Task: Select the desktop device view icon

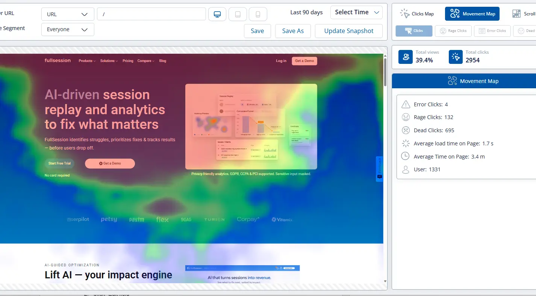Action: [217, 14]
